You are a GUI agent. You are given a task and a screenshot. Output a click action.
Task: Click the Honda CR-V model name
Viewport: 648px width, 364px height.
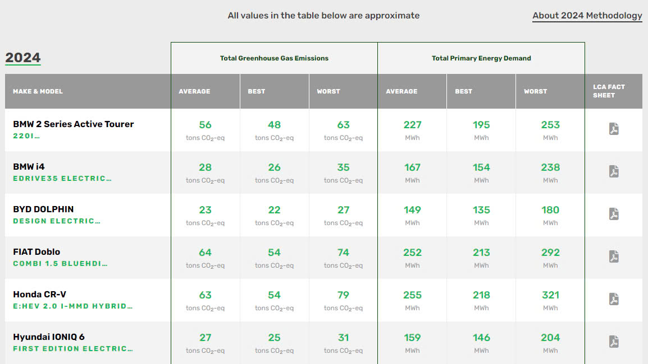40,295
